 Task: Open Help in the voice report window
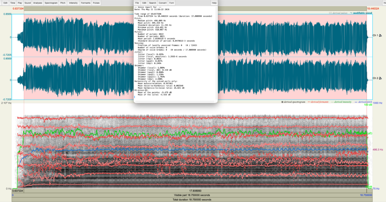(214, 3)
